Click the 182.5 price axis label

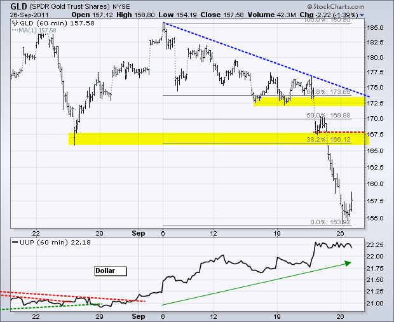coord(375,42)
